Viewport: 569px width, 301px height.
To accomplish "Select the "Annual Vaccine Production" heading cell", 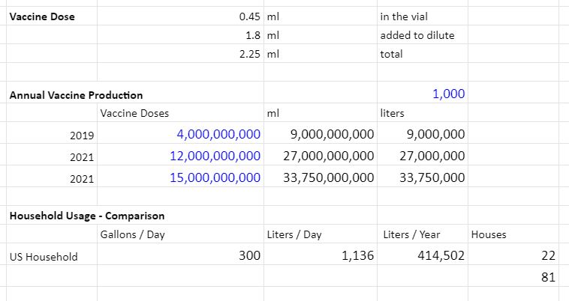I will (x=76, y=95).
